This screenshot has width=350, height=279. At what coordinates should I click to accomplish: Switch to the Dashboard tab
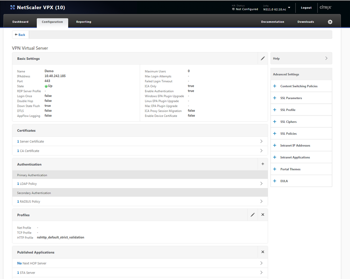tap(20, 21)
